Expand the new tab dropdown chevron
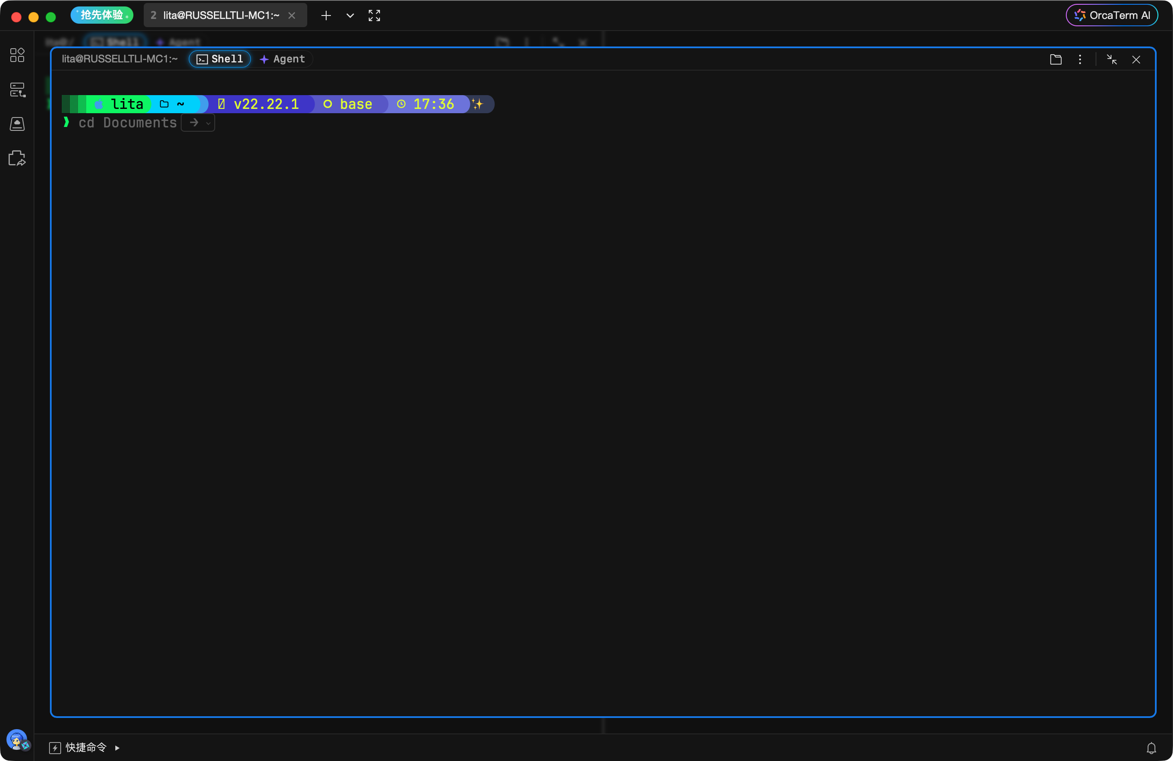This screenshot has width=1173, height=761. (x=350, y=16)
